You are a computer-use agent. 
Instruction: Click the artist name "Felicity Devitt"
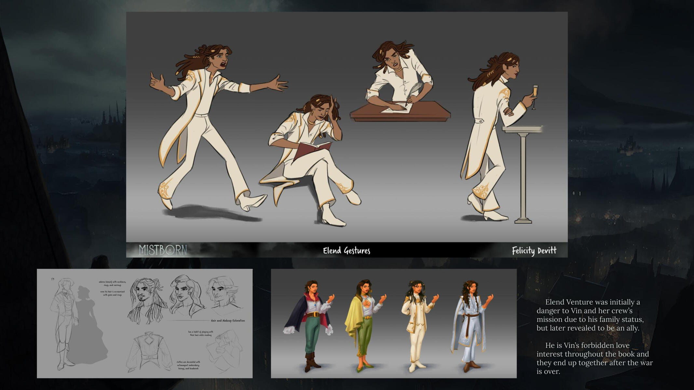coord(534,251)
